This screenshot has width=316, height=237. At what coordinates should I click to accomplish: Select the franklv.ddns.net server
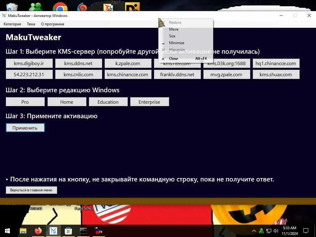tap(177, 74)
